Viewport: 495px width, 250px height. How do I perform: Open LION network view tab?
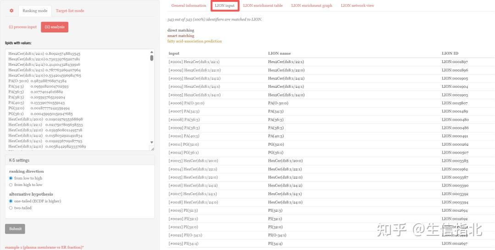[x=357, y=5]
